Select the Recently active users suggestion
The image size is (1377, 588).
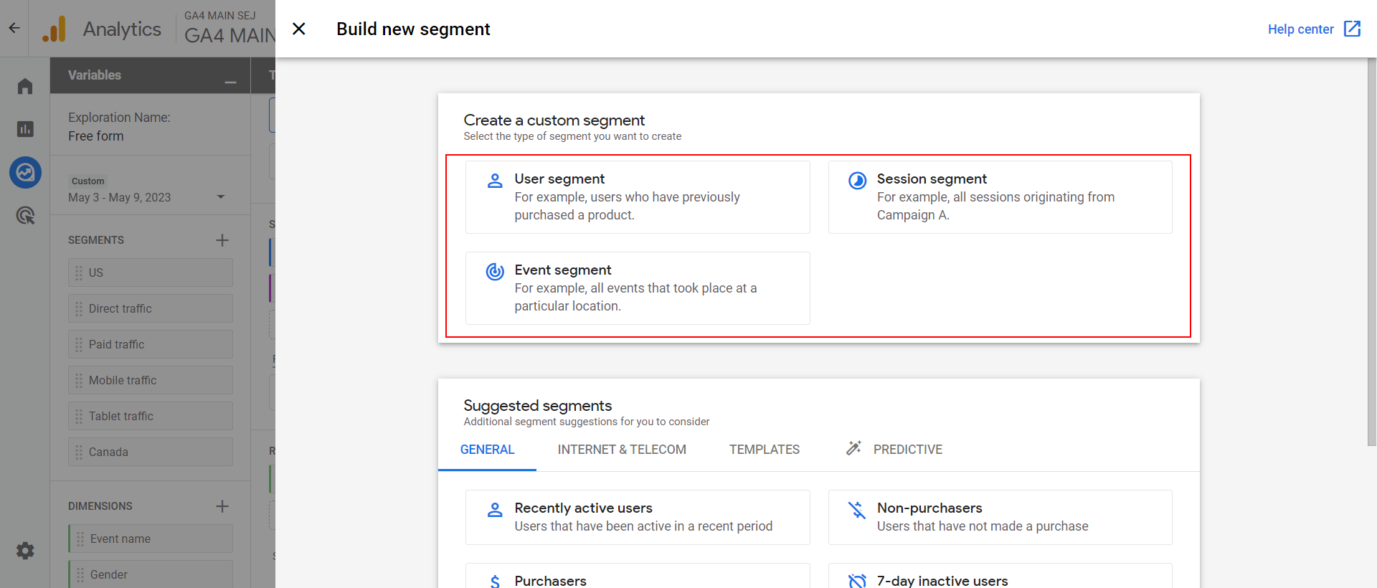(638, 517)
